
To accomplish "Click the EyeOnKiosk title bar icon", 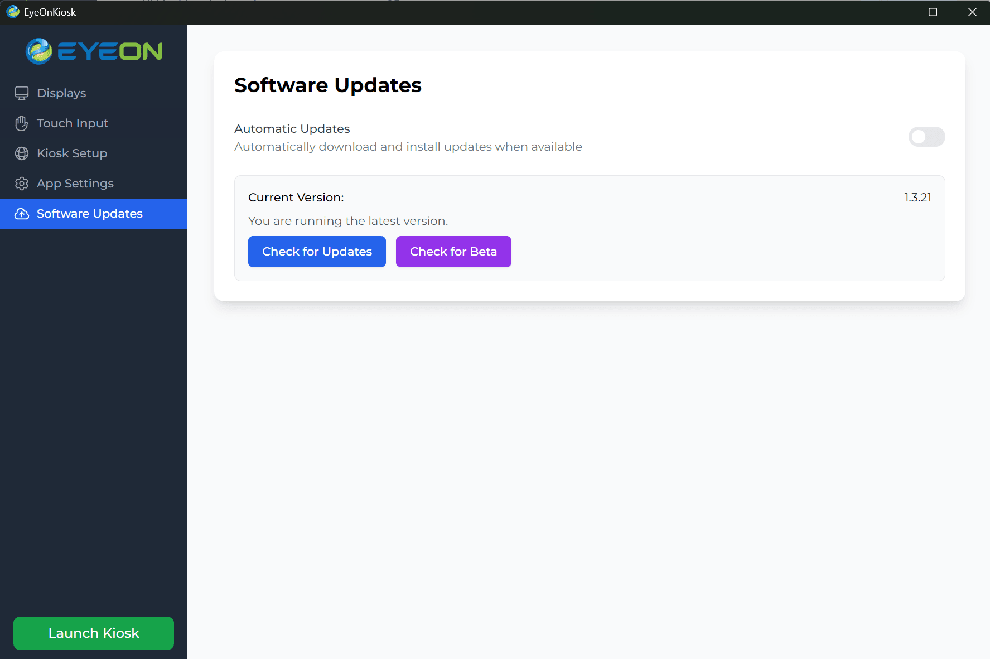I will tap(12, 12).
